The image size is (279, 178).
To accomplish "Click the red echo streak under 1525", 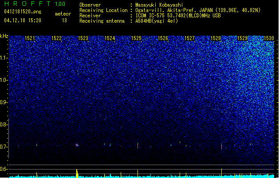I will click(x=138, y=146).
